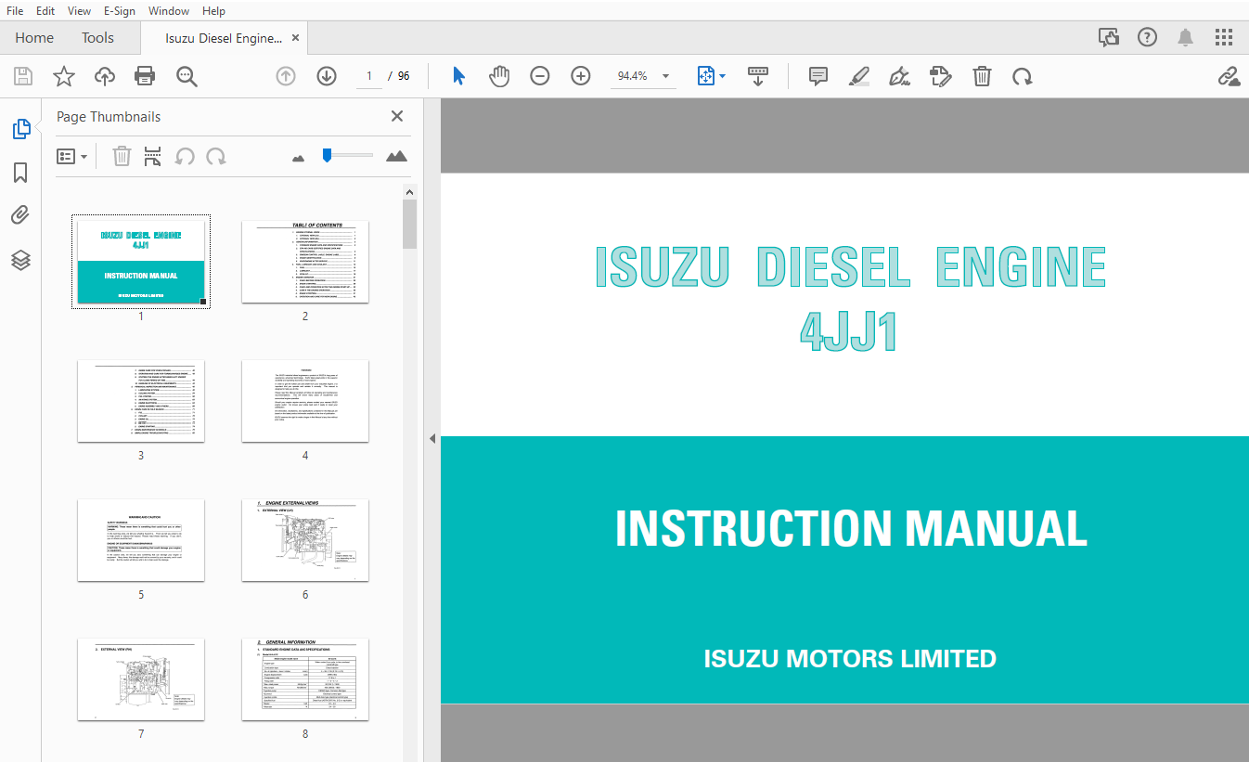1249x762 pixels.
Task: Open the Find text magnifier tool
Action: coord(187,76)
